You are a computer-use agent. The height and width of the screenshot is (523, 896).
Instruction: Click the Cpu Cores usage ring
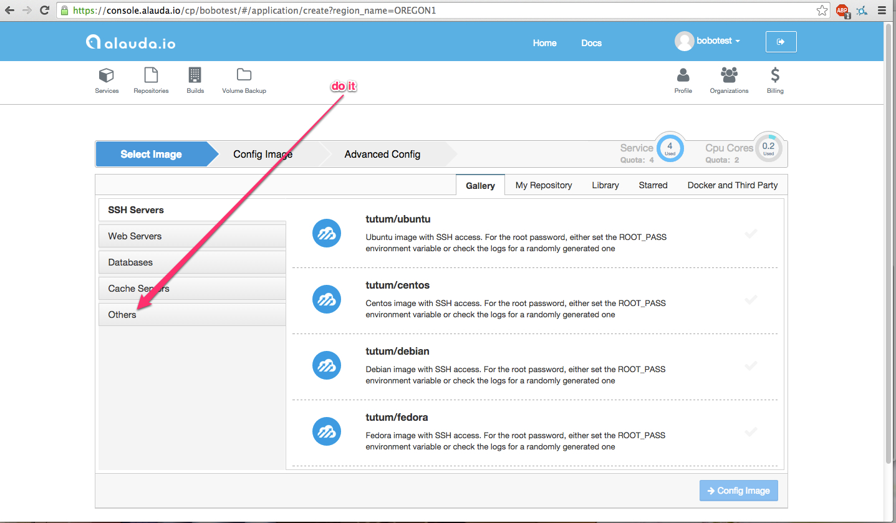[x=768, y=148]
